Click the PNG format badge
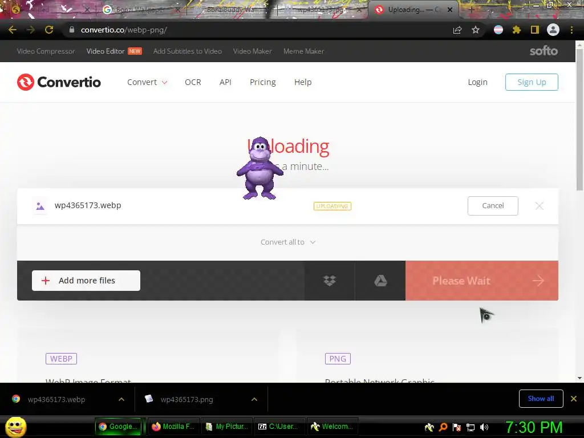The width and height of the screenshot is (584, 438). click(338, 359)
